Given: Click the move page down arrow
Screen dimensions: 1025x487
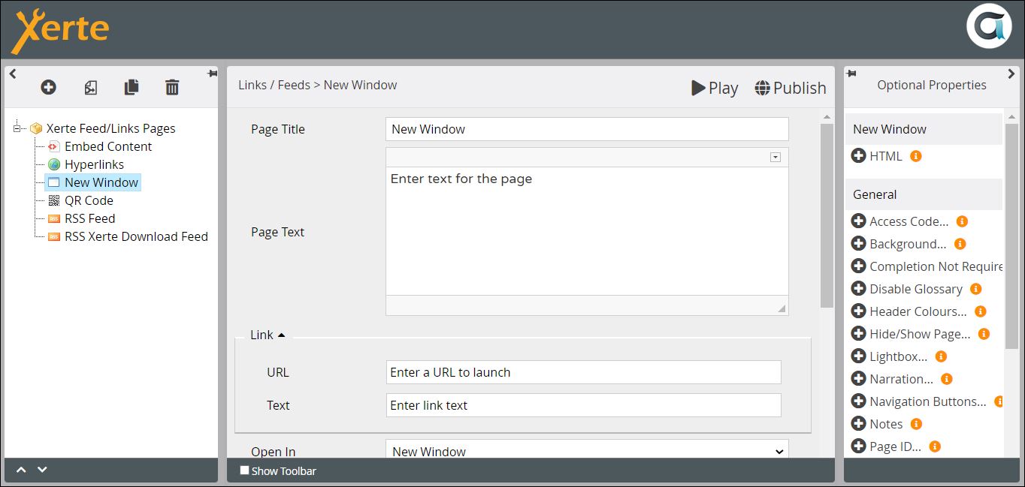Looking at the screenshot, I should tap(42, 470).
